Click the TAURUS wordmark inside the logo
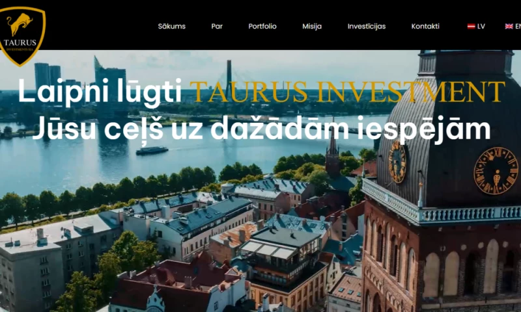 [x=20, y=42]
